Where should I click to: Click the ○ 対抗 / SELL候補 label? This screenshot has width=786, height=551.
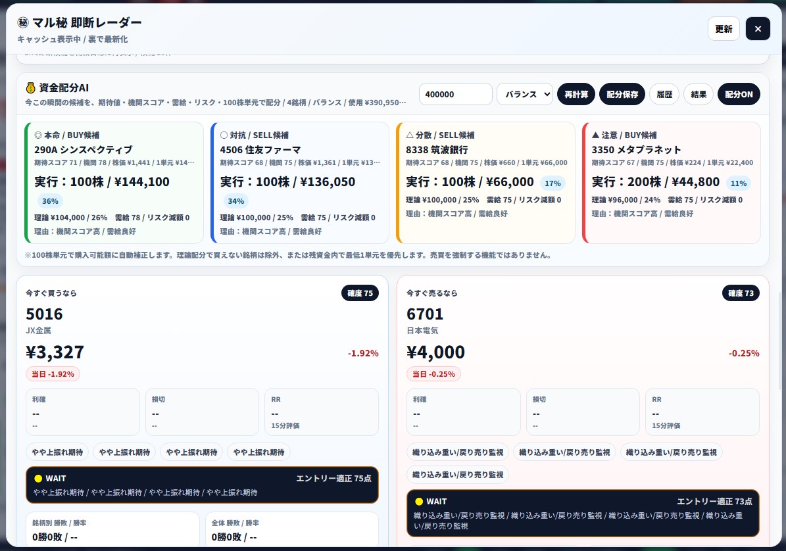[x=254, y=135]
